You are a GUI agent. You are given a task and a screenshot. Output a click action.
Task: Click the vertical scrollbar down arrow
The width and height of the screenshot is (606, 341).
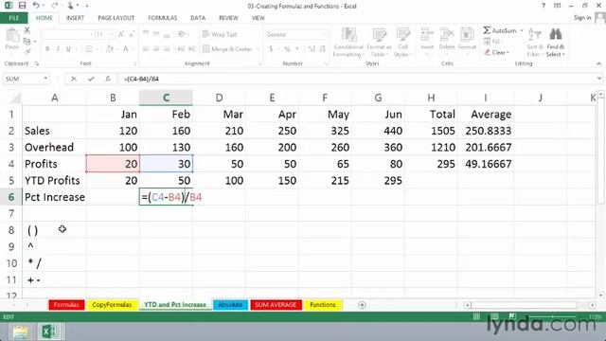pos(600,295)
